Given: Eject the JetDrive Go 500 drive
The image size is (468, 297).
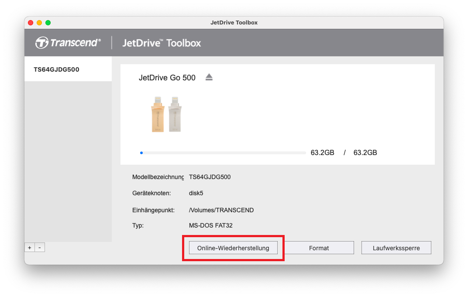Looking at the screenshot, I should [x=209, y=77].
